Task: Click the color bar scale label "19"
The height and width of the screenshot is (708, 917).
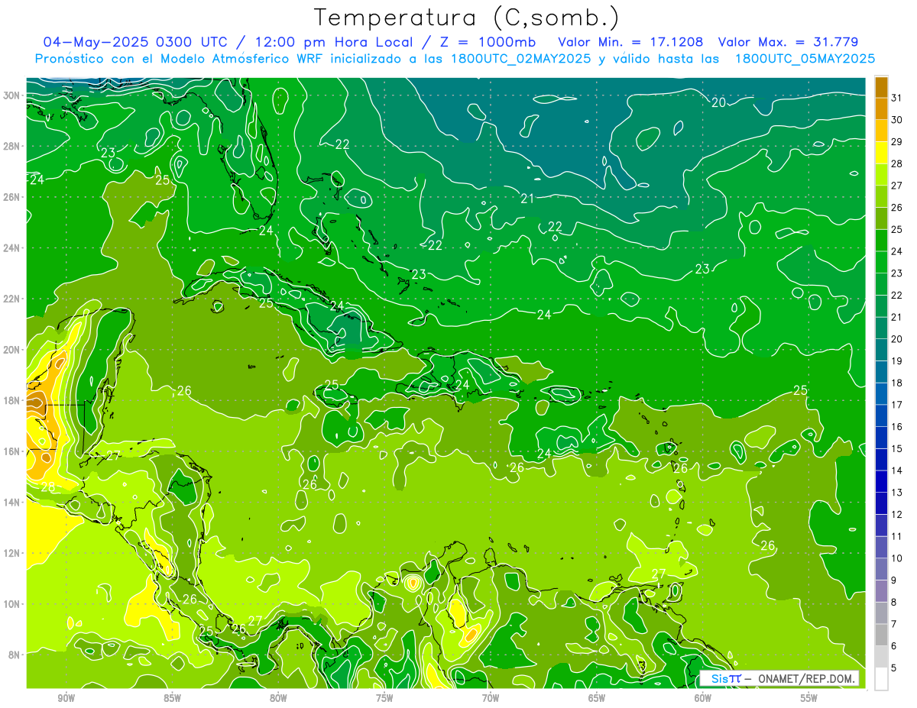Action: click(897, 360)
